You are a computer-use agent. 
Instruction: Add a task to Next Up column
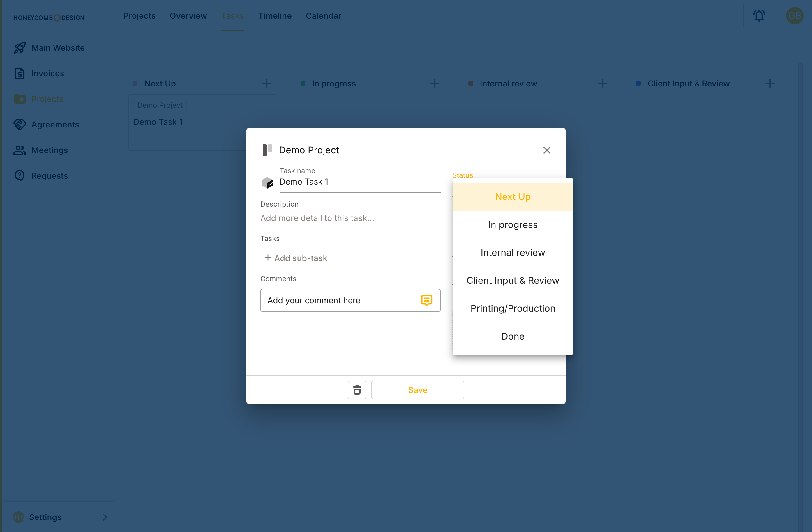tap(267, 84)
